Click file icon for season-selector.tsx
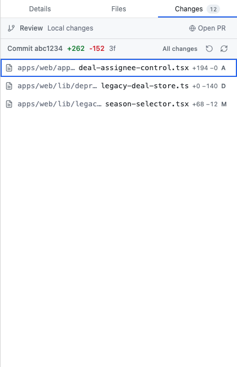Screen dimensions: 237x367 point(9,104)
